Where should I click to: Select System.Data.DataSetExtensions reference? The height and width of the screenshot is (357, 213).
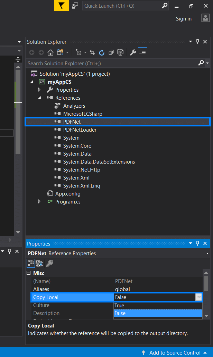99,161
